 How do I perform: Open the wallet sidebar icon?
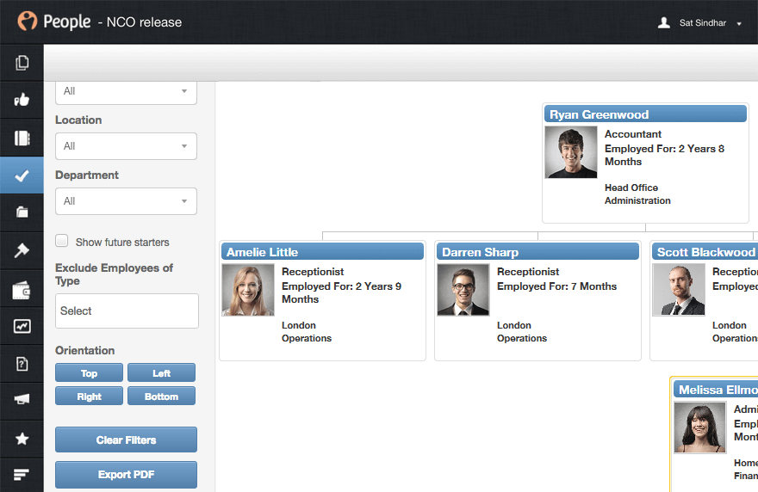coord(22,291)
